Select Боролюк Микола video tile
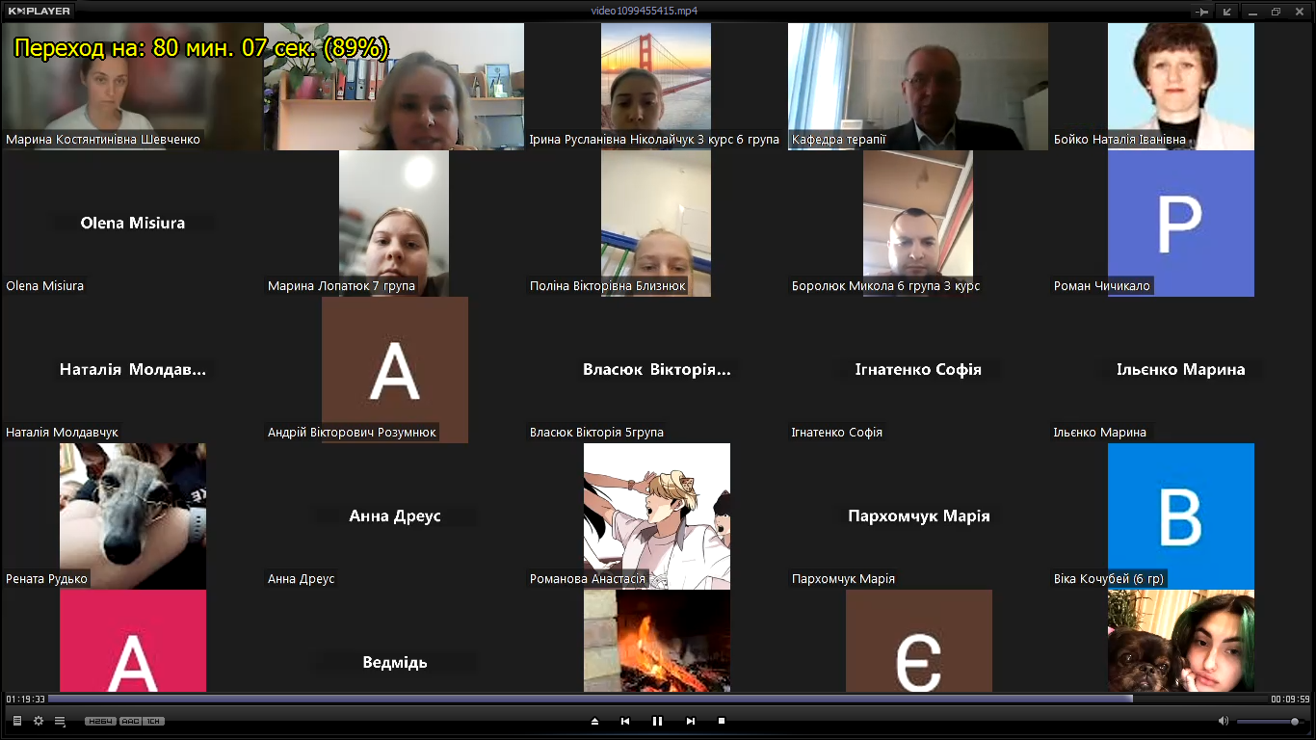 [918, 224]
